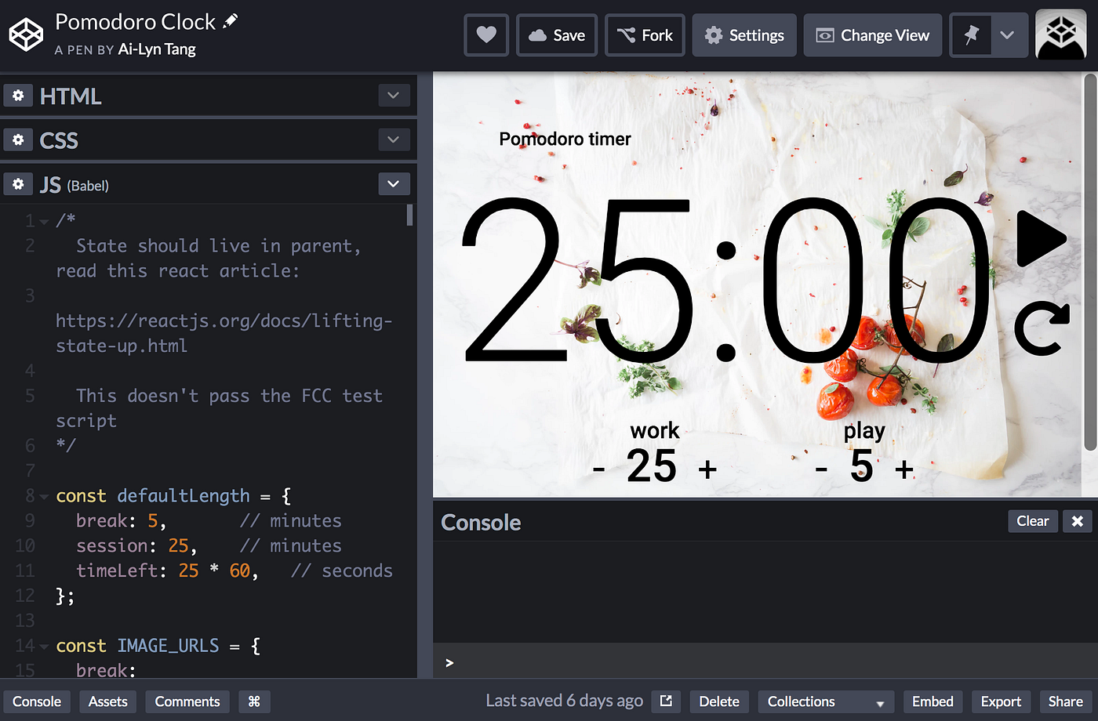This screenshot has height=721, width=1098.
Task: Click the CodePen logo in the top-left
Action: coord(26,34)
